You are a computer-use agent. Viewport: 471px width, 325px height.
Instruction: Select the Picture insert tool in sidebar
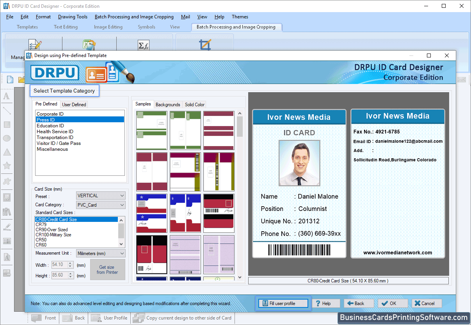point(7,197)
